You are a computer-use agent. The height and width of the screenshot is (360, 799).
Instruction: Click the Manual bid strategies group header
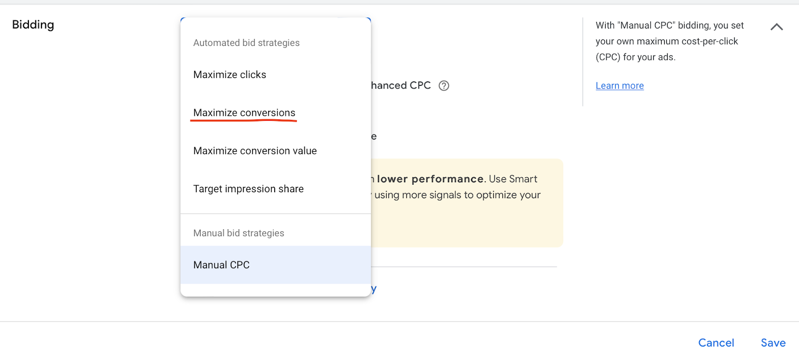pos(238,233)
